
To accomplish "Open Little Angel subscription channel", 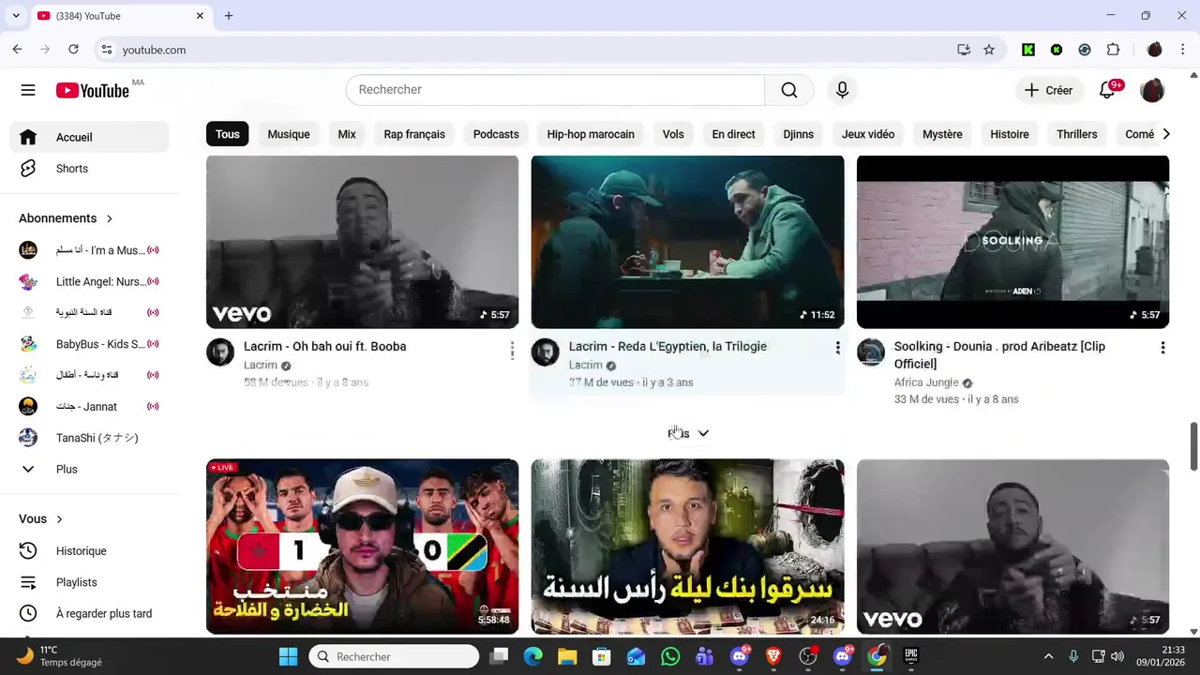I will click(x=89, y=281).
